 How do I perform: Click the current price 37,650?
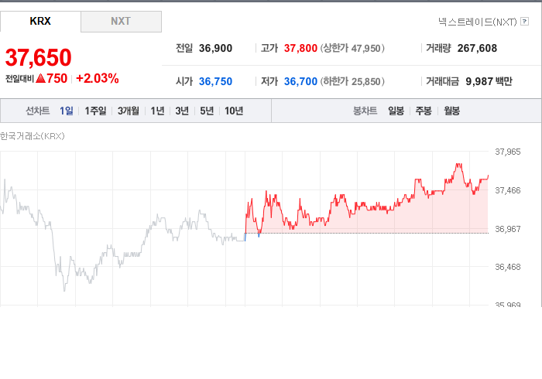click(x=39, y=57)
